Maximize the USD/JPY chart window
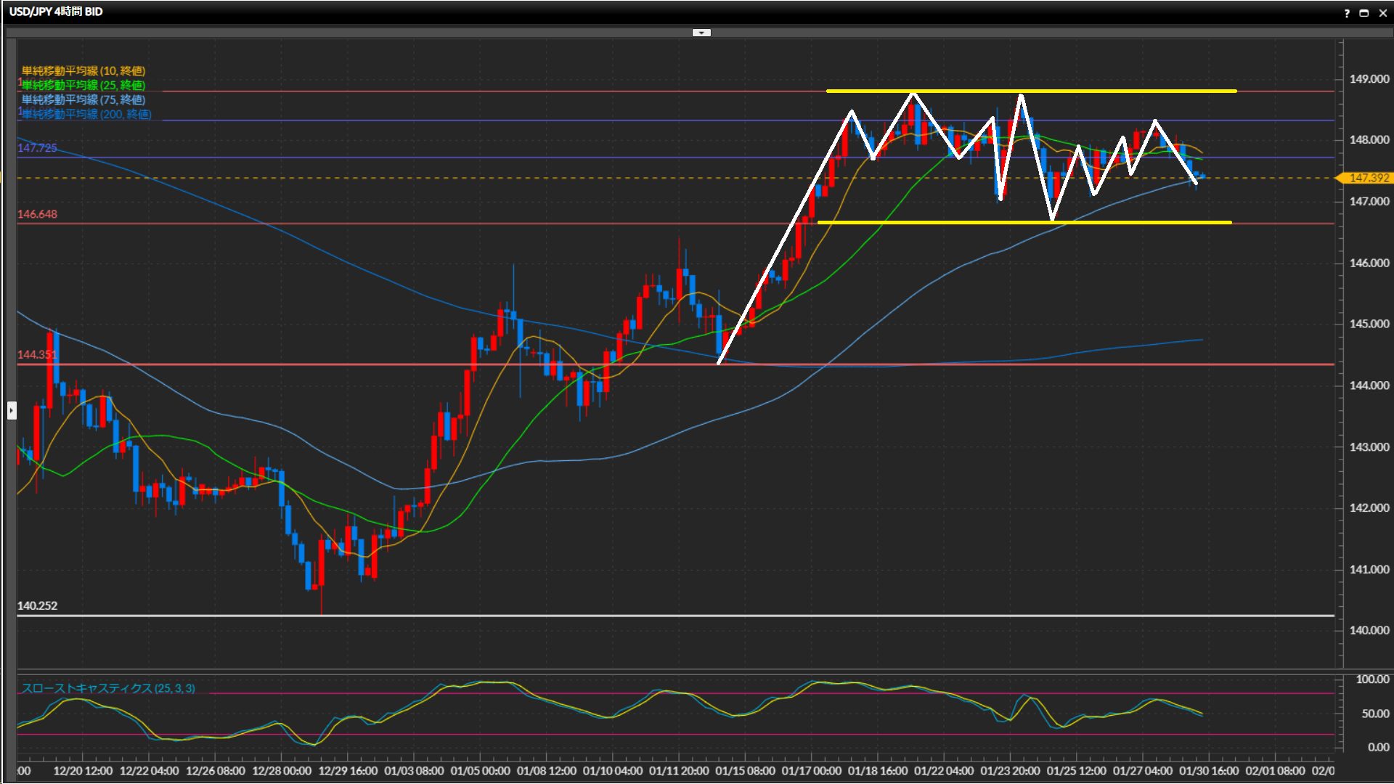This screenshot has height=784, width=1394. point(1364,13)
